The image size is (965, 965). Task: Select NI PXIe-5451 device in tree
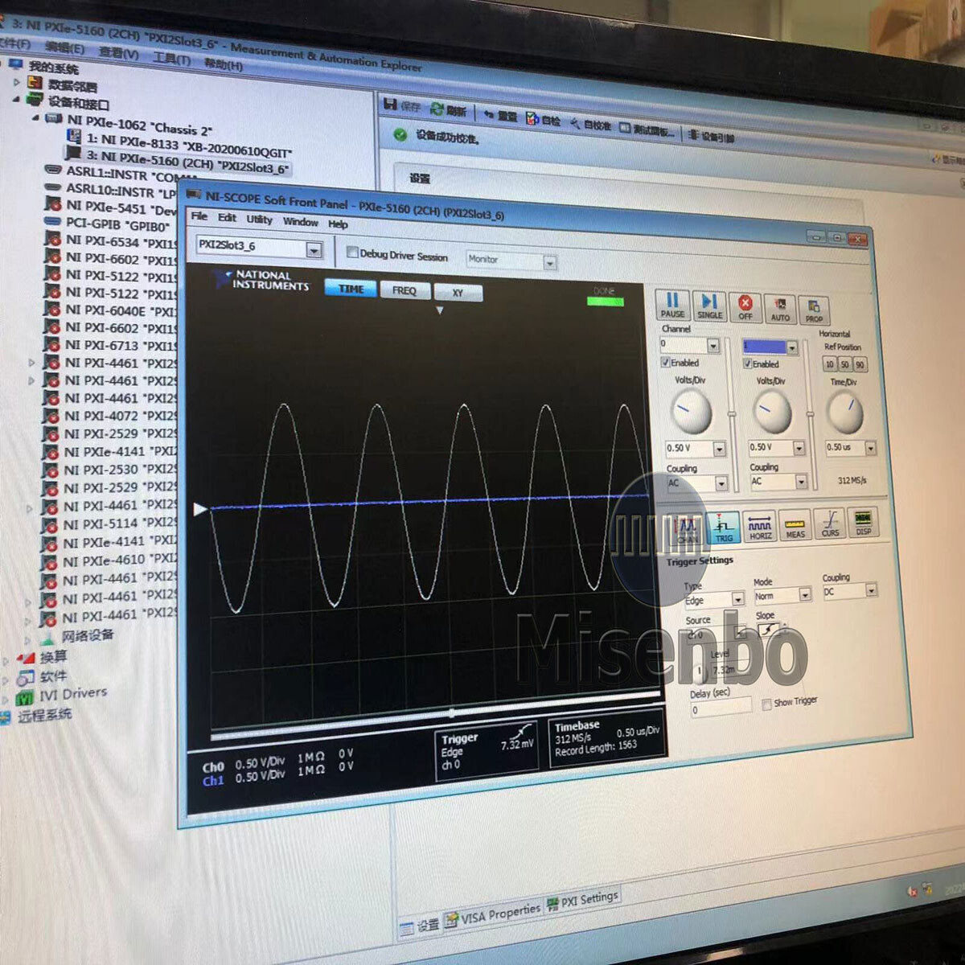click(110, 207)
